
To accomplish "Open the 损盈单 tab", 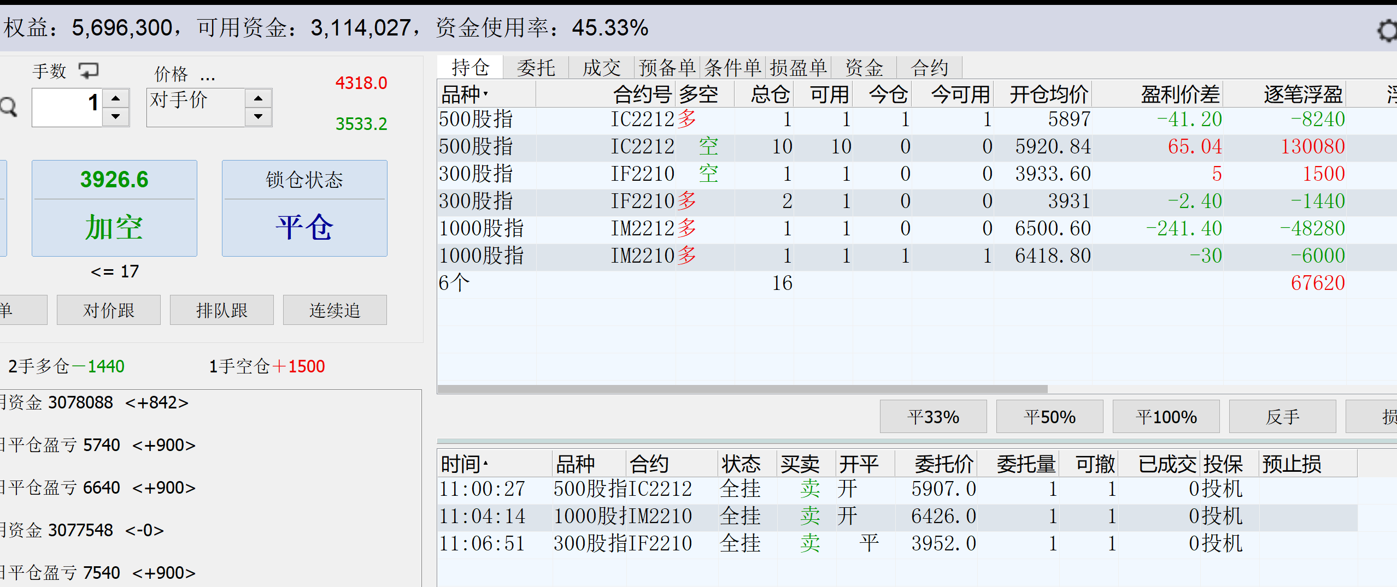I will click(799, 68).
